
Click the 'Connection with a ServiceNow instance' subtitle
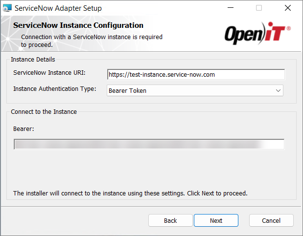92,41
